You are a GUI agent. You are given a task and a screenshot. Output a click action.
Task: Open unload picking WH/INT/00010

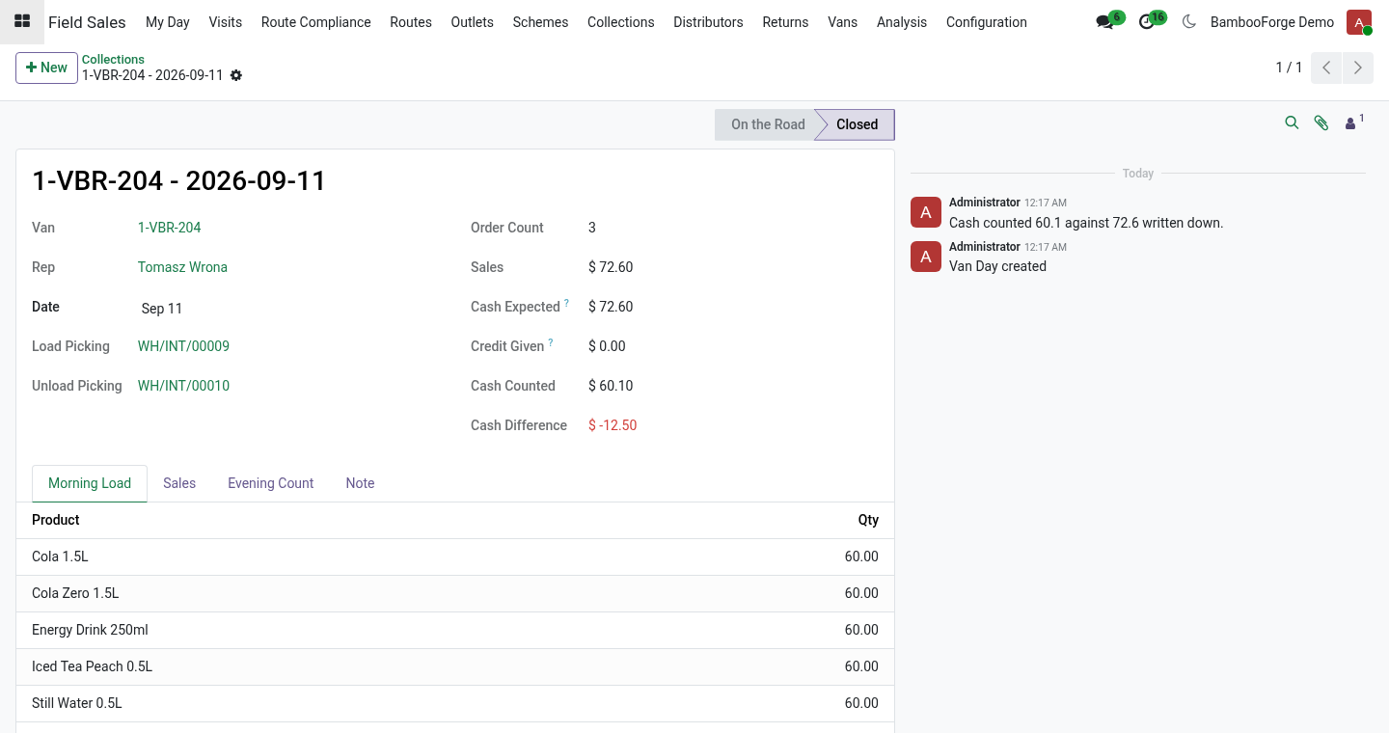coord(183,386)
